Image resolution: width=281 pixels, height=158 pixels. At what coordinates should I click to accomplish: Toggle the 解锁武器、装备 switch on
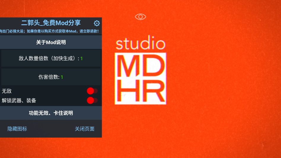point(92,100)
